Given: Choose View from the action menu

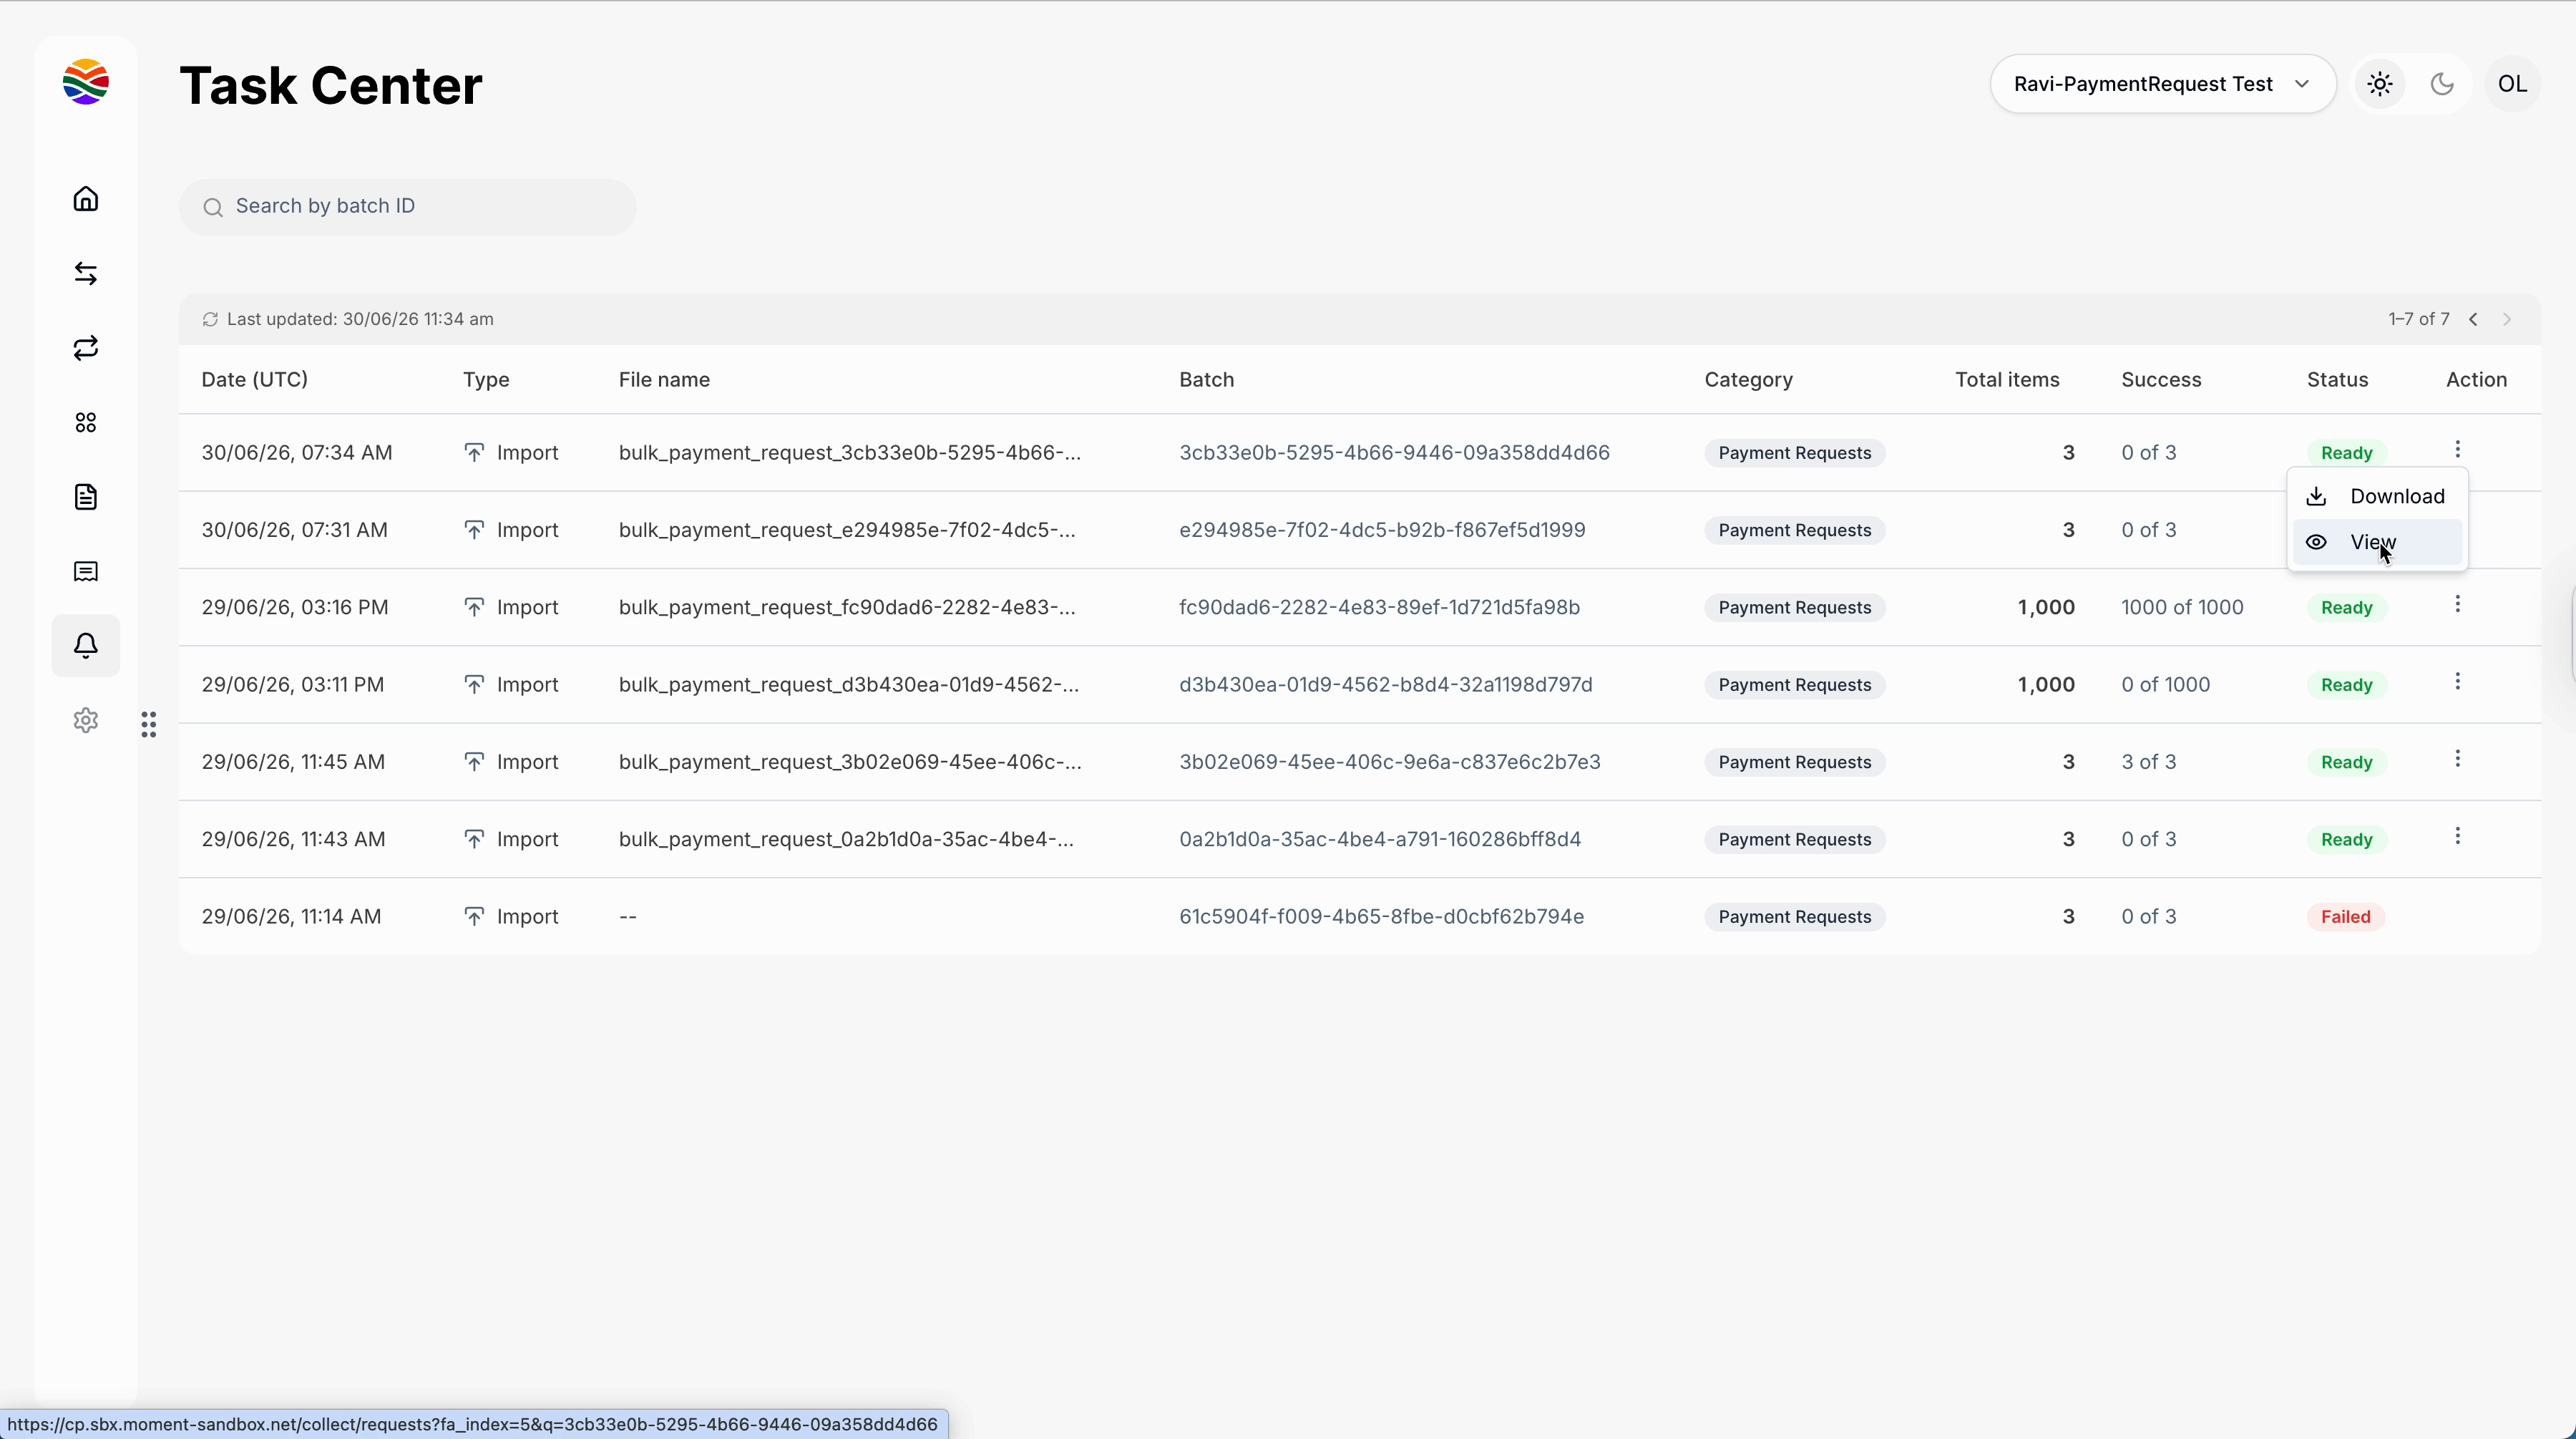Looking at the screenshot, I should 2377,543.
